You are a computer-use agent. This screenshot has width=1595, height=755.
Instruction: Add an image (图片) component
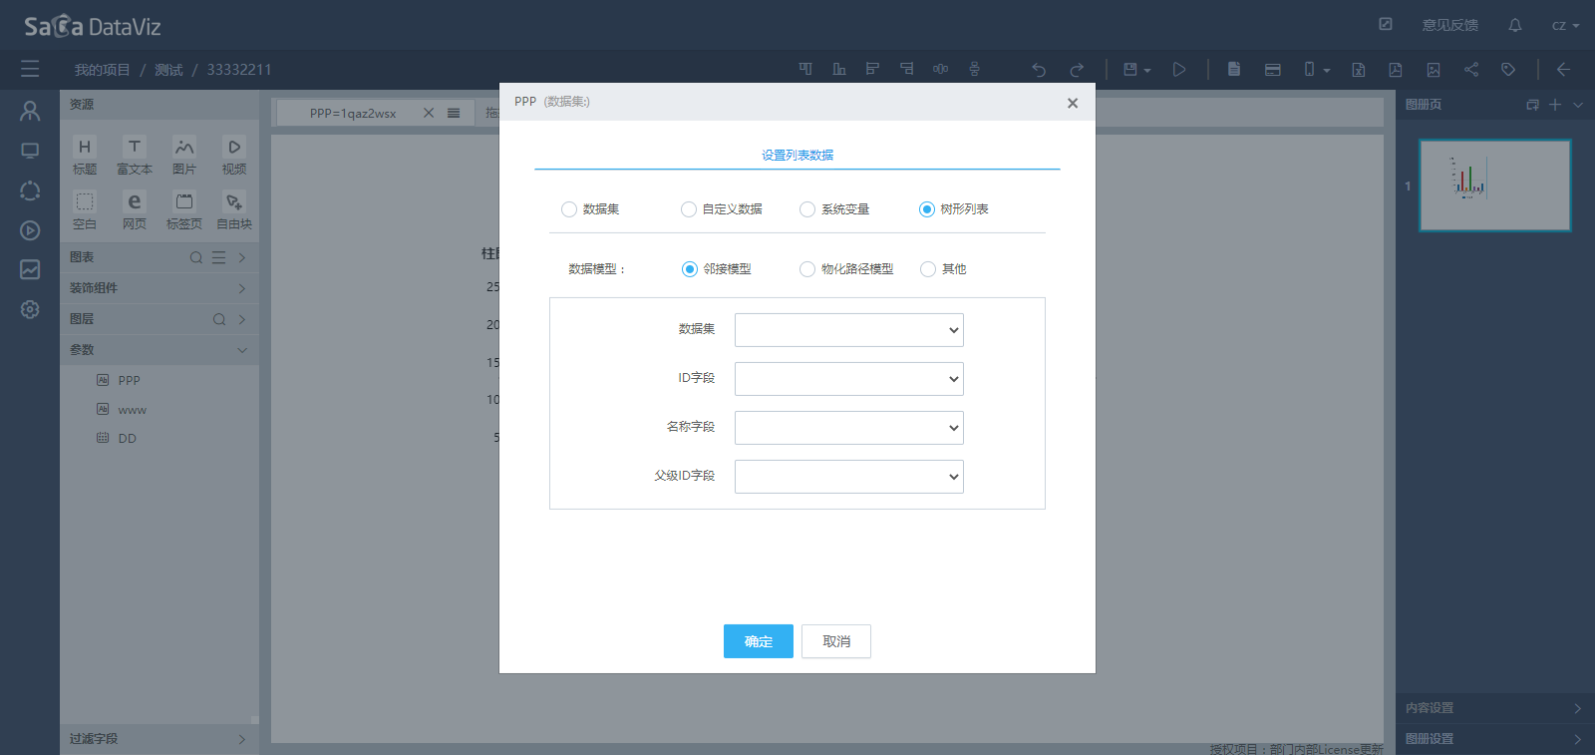184,156
